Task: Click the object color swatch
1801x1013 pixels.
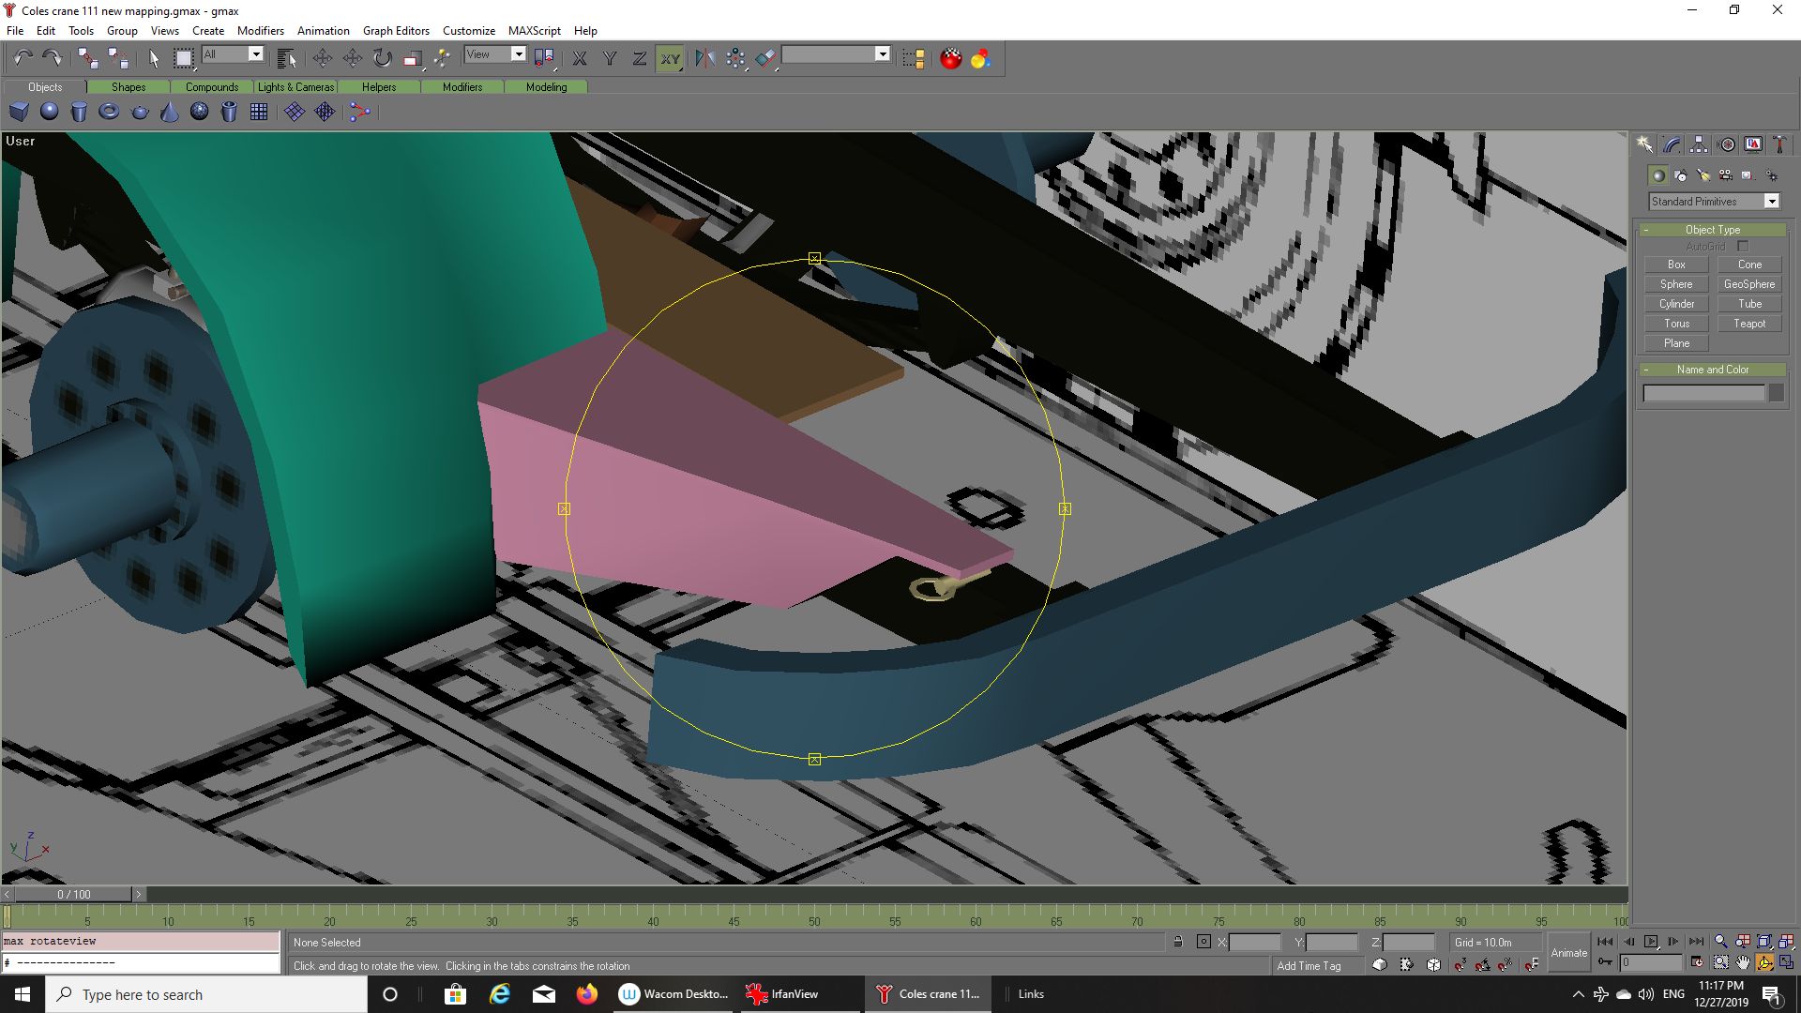Action: 1777,394
